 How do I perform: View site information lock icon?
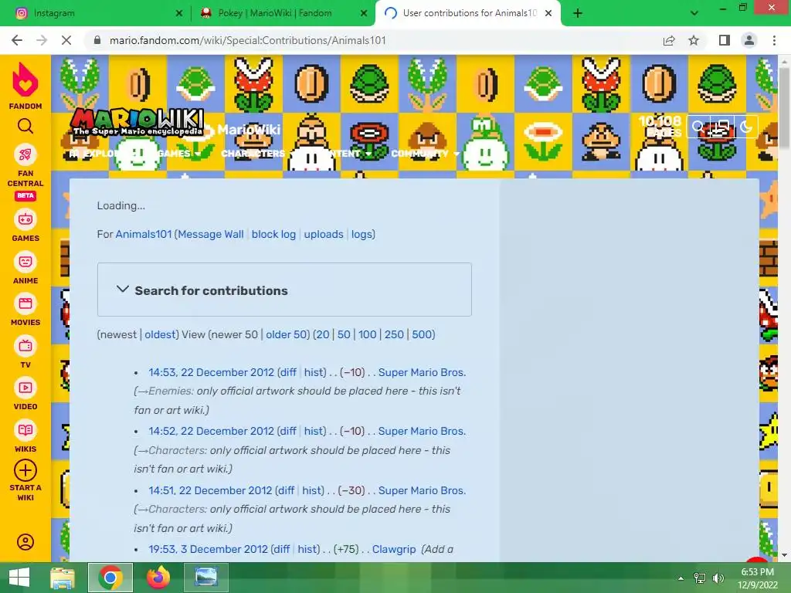(x=97, y=40)
